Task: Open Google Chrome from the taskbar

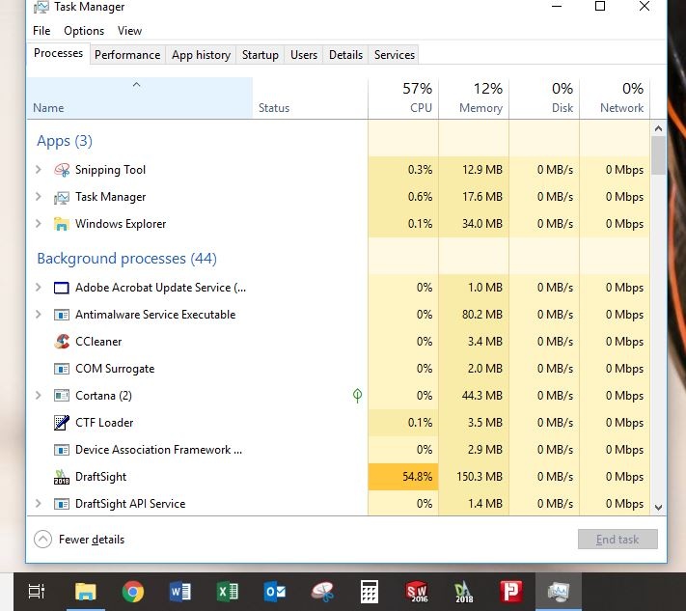Action: tap(133, 592)
